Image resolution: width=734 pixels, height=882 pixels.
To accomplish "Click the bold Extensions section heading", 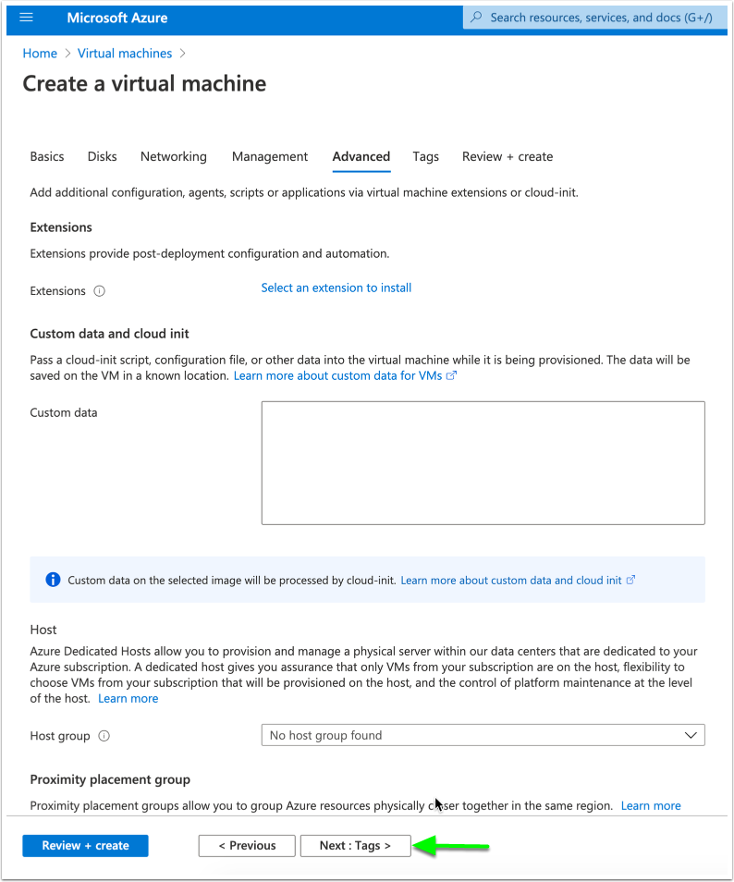I will [x=61, y=227].
